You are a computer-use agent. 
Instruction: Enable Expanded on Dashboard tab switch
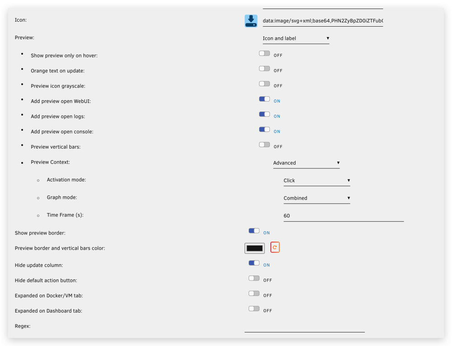coord(254,309)
